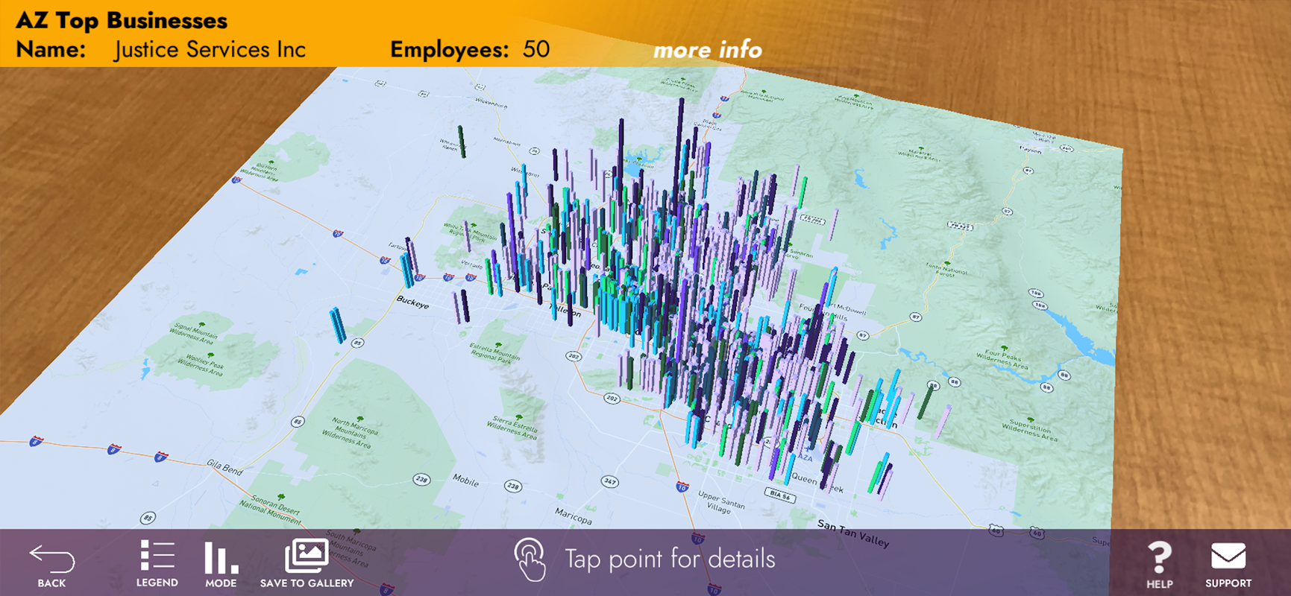Switch bar chart Mode icon
Image resolution: width=1291 pixels, height=596 pixels.
click(221, 557)
